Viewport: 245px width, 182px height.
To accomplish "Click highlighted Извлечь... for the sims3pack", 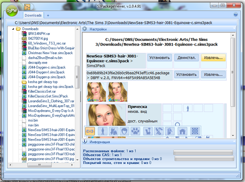I will point(213,57).
